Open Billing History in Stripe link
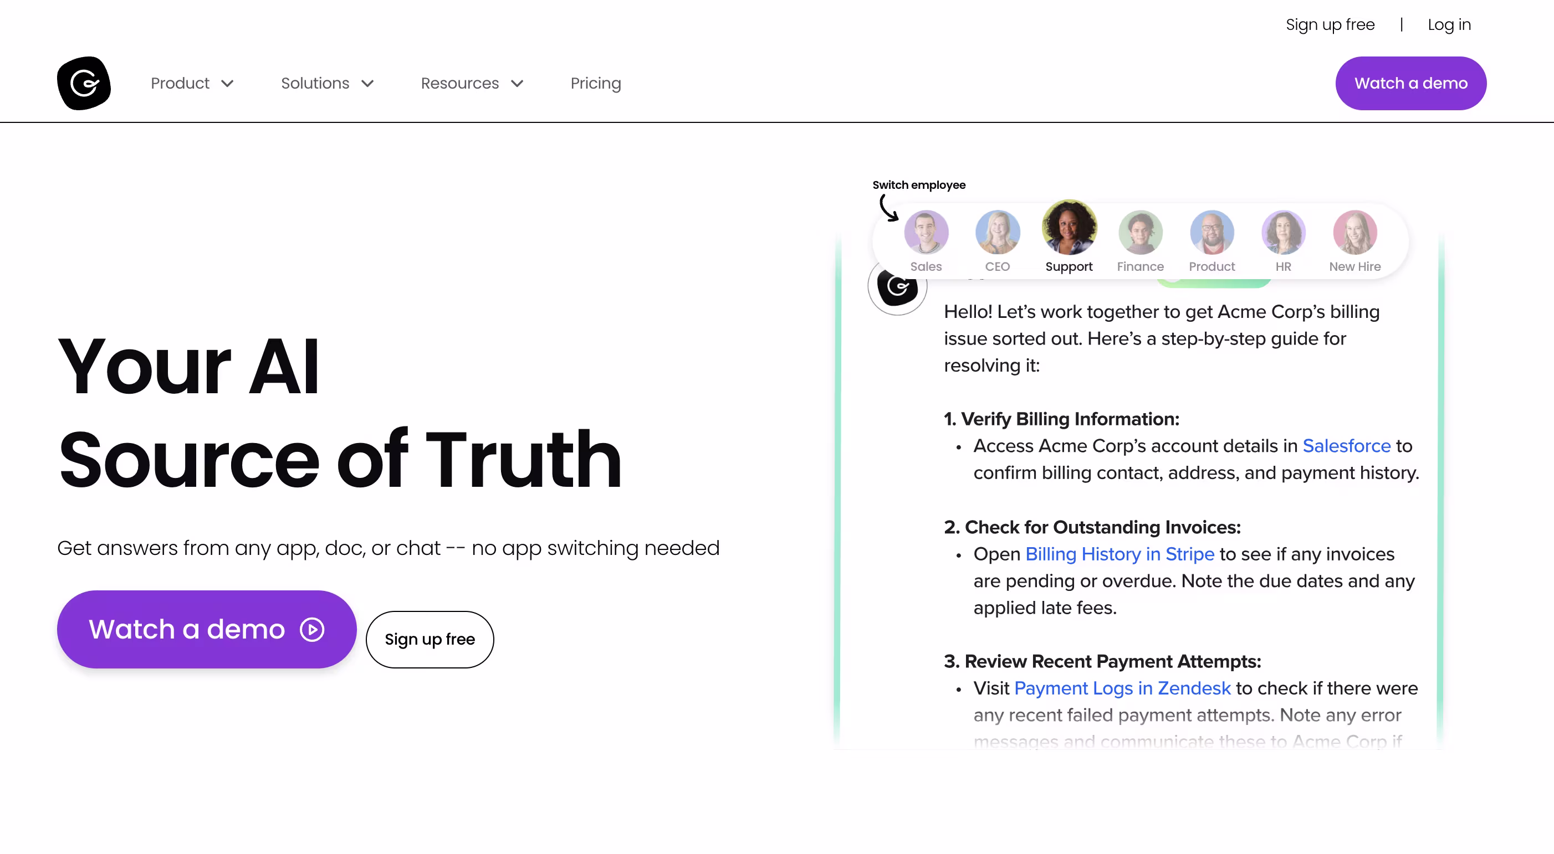This screenshot has height=854, width=1554. (x=1120, y=554)
